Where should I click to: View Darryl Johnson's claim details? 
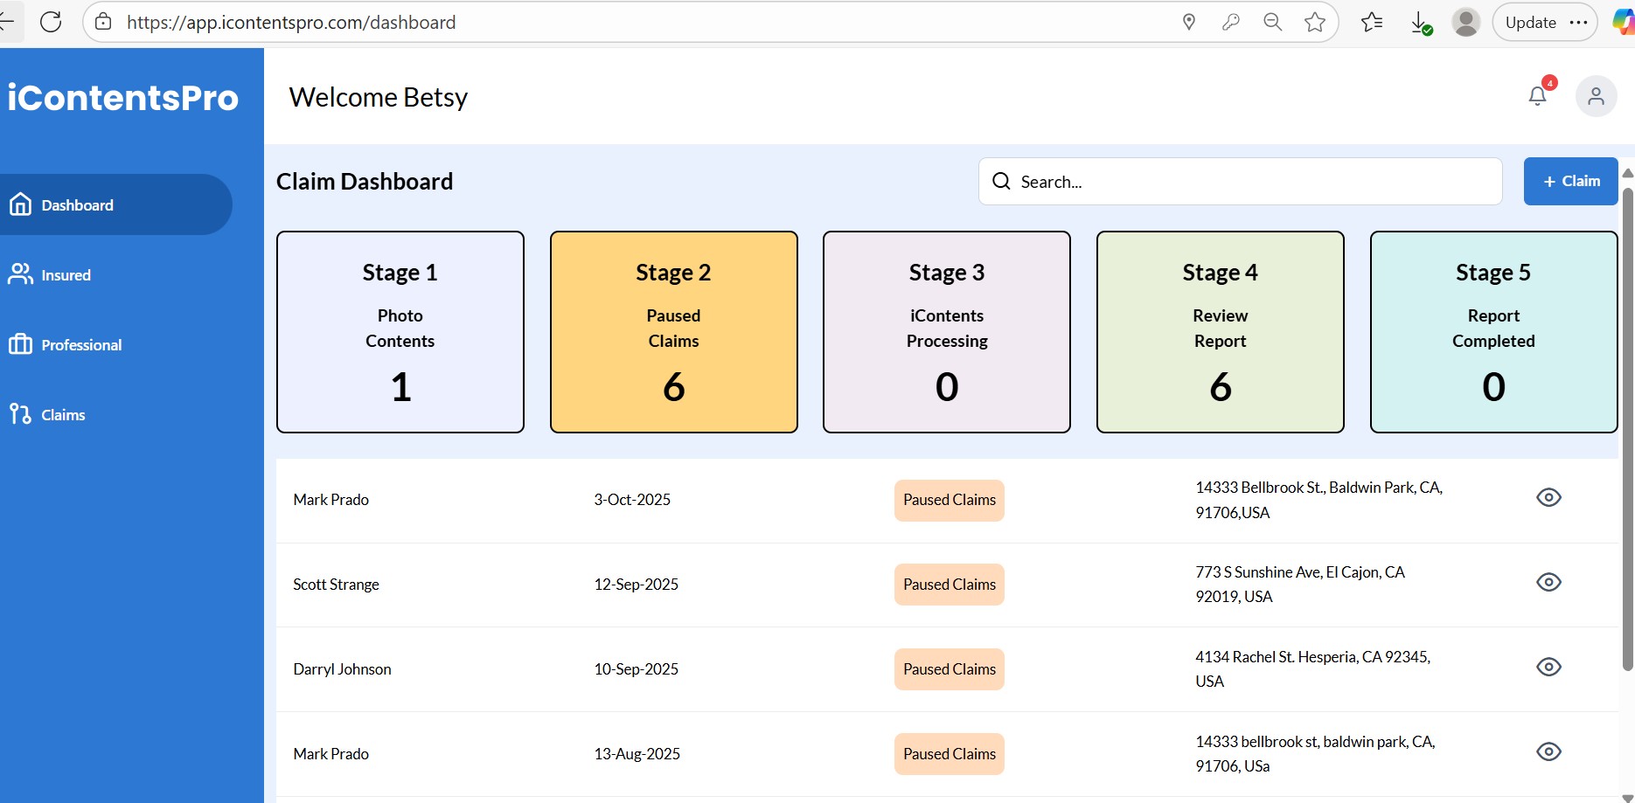[1548, 667]
